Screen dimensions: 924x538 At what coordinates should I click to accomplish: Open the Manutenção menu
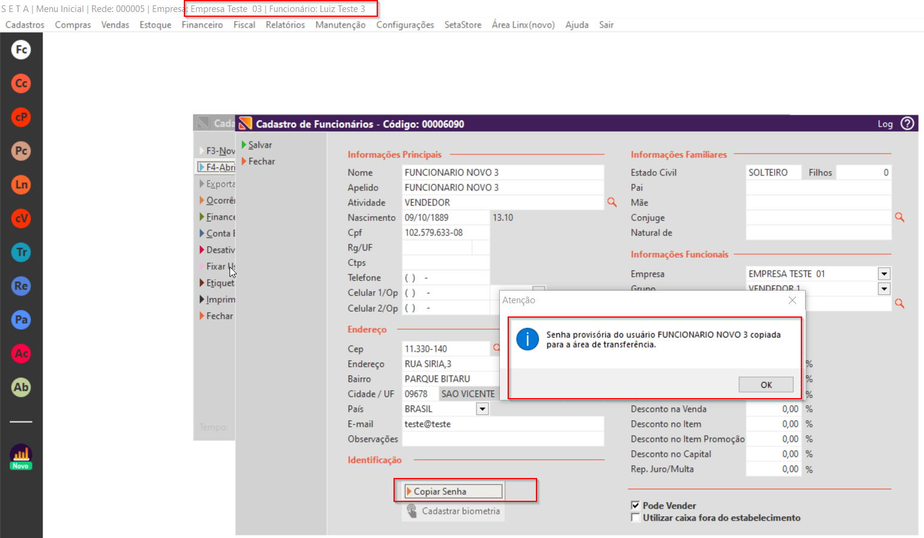coord(341,25)
